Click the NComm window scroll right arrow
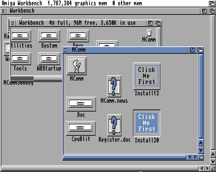The height and width of the screenshot is (172, 216). pyautogui.click(x=195, y=157)
